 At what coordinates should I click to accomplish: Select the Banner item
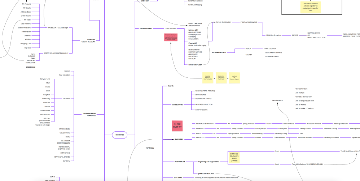pyautogui.click(x=67, y=71)
